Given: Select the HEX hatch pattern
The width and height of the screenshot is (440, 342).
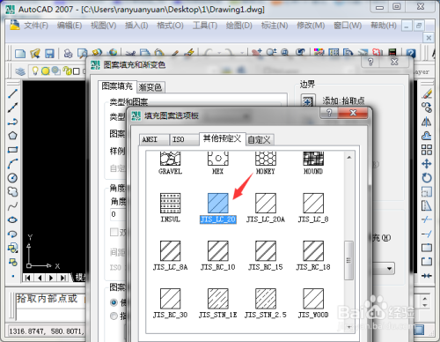Looking at the screenshot, I should [218, 164].
